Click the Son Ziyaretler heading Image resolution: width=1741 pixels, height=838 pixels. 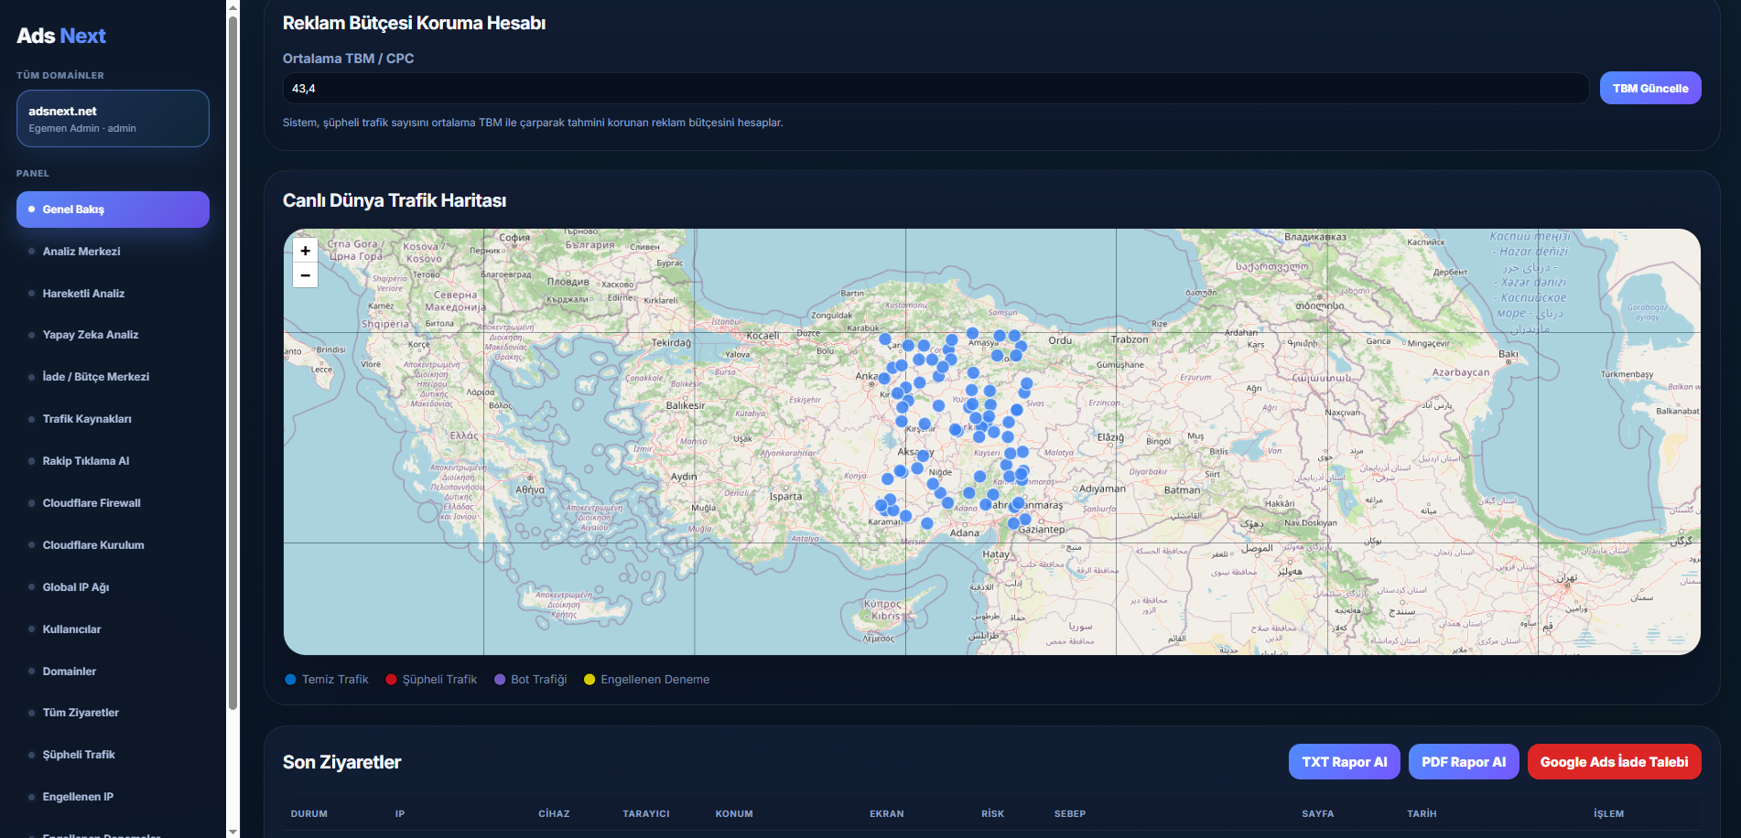341,762
